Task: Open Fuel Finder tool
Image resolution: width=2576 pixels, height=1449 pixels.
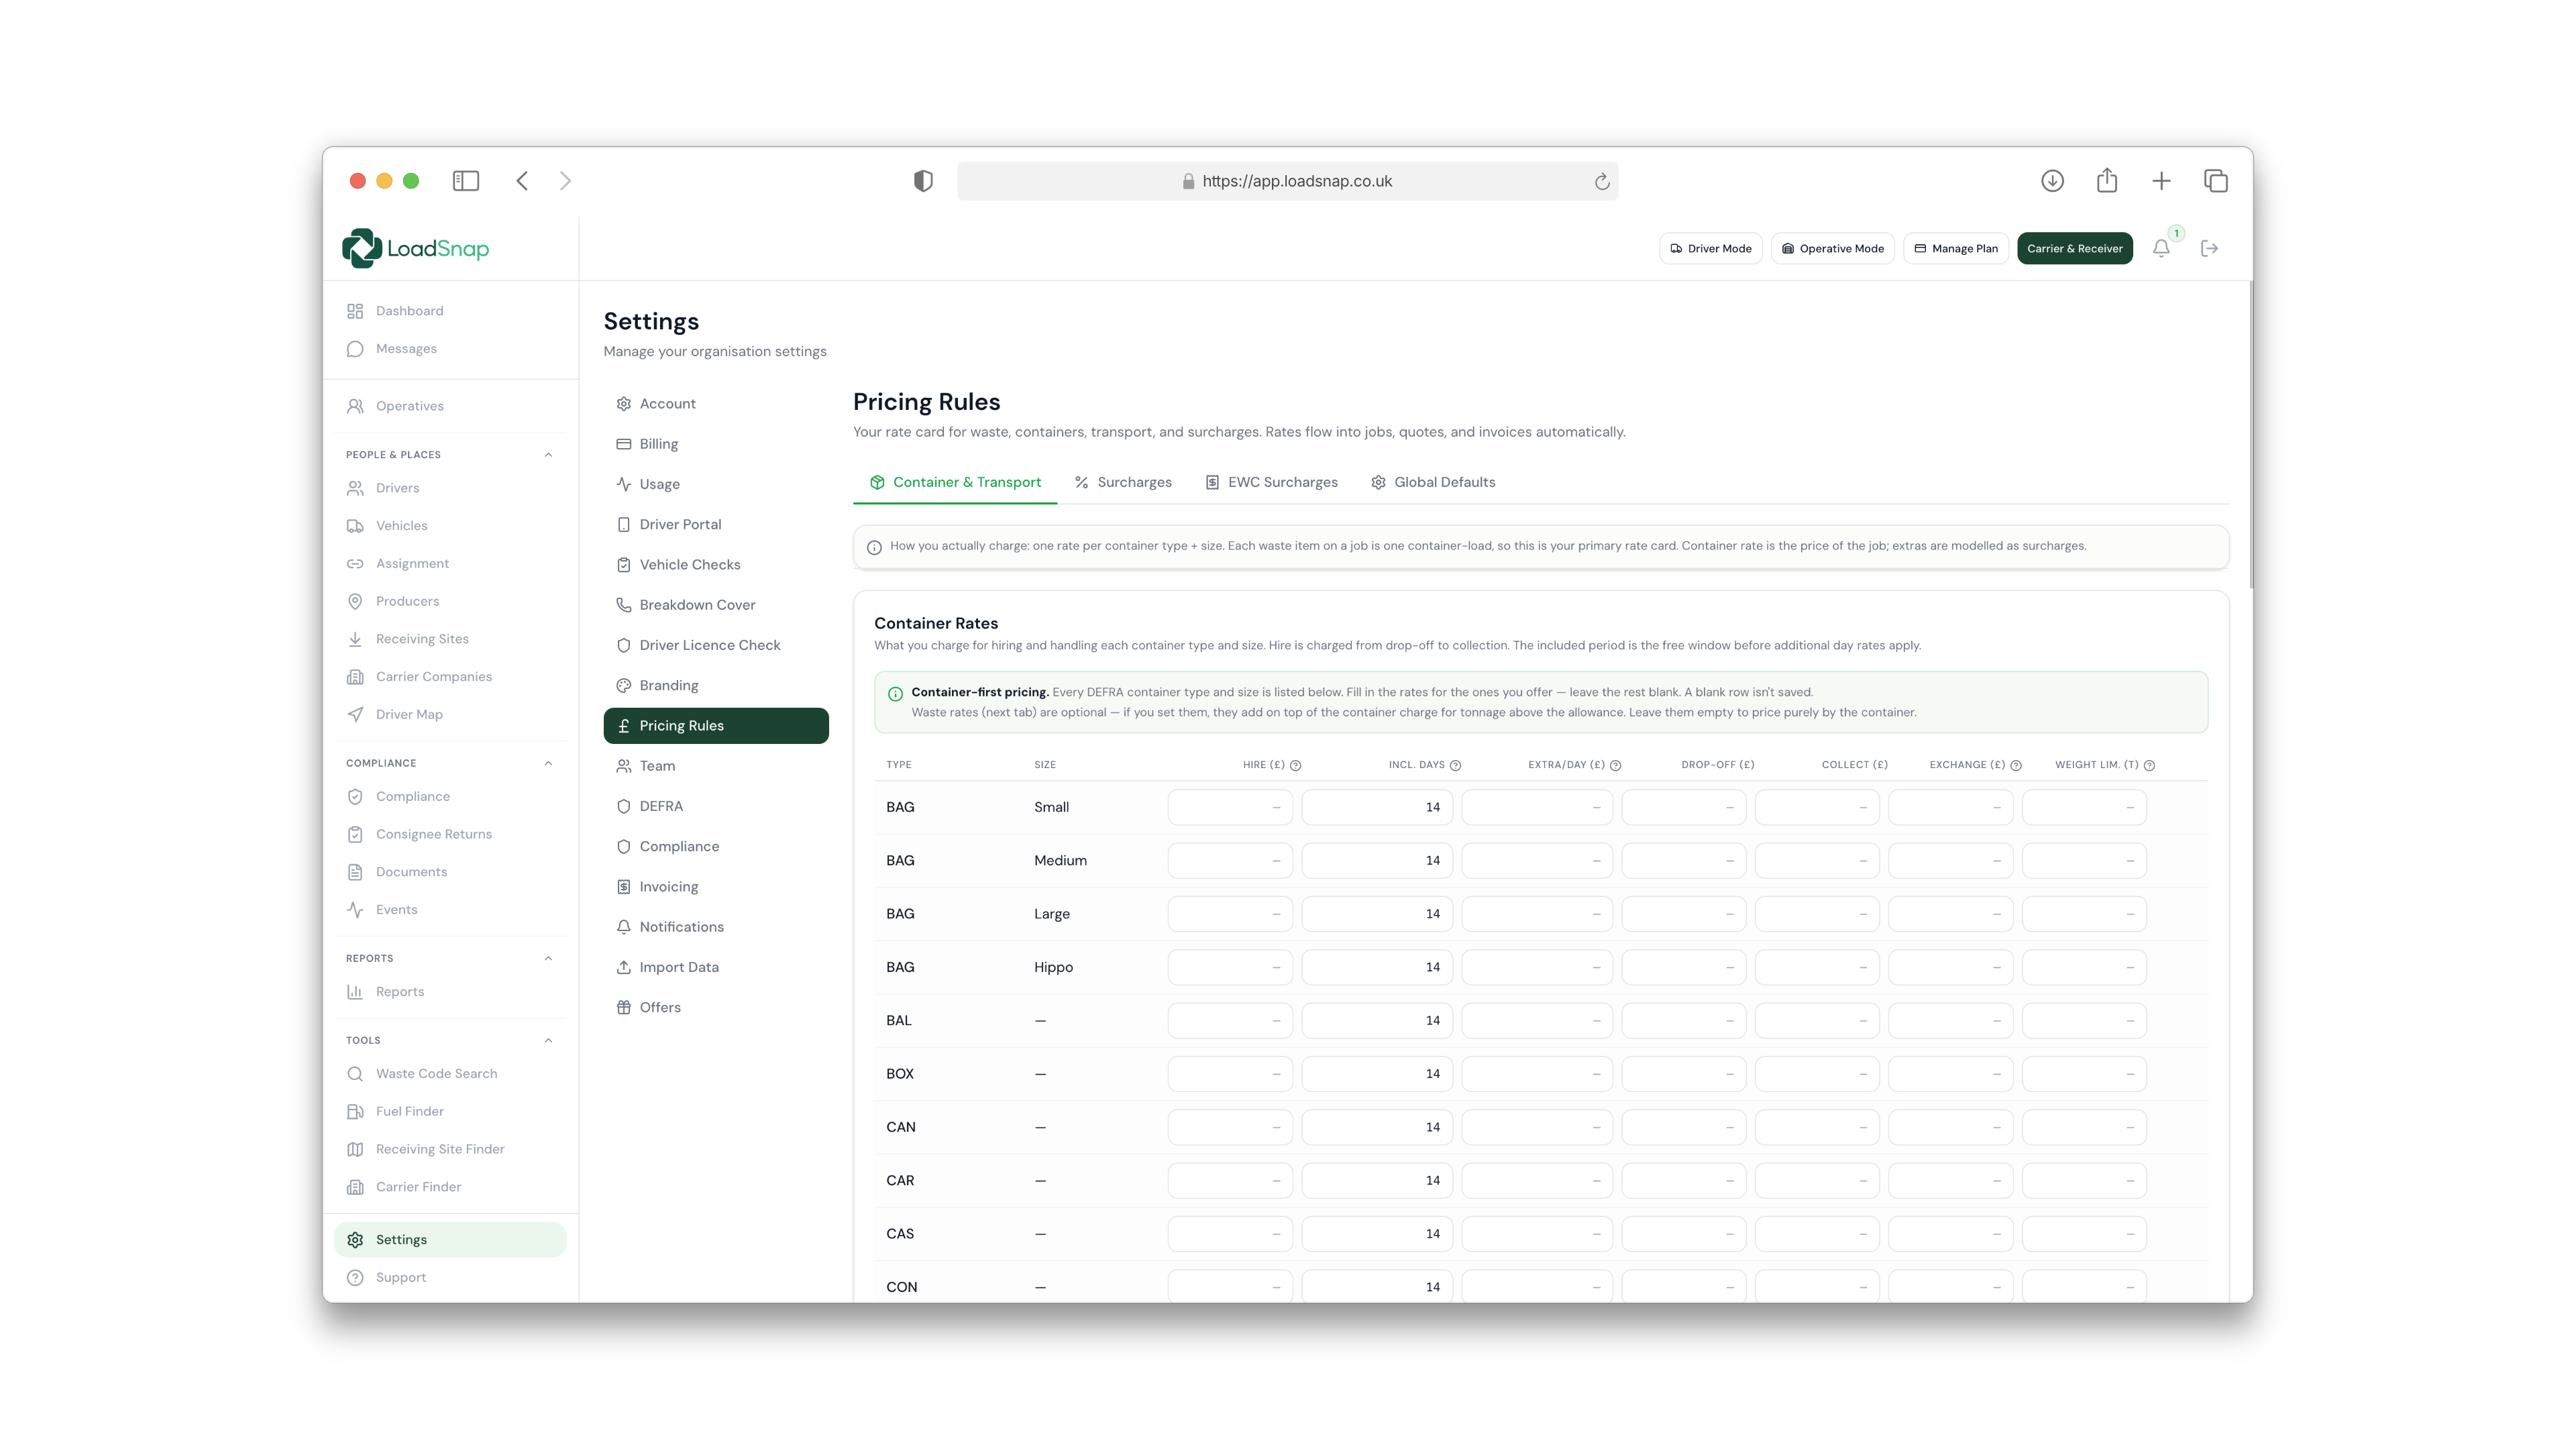Action: [450, 1111]
